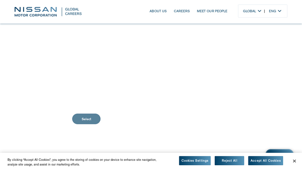This screenshot has width=302, height=169.
Task: Dismiss cookie banner with the X icon
Action: click(294, 161)
